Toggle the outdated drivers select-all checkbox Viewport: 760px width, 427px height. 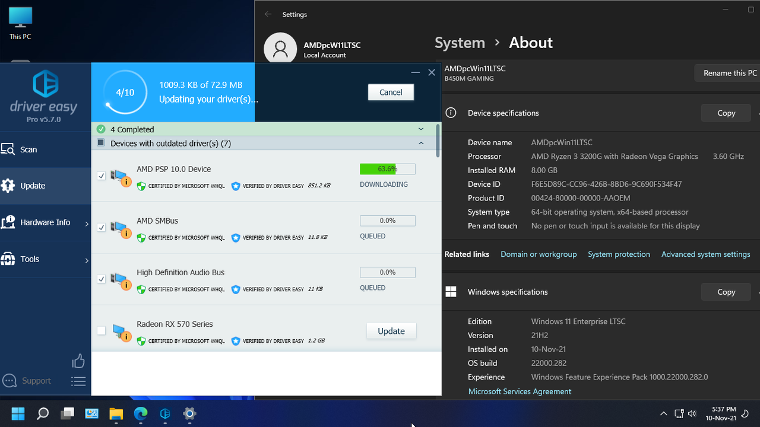tap(101, 143)
